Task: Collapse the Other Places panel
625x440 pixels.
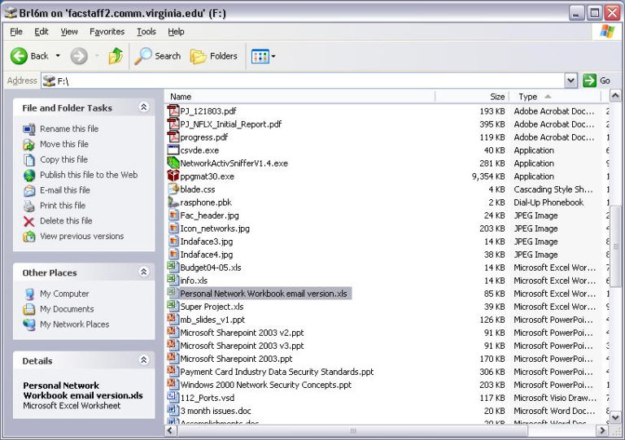Action: [144, 272]
